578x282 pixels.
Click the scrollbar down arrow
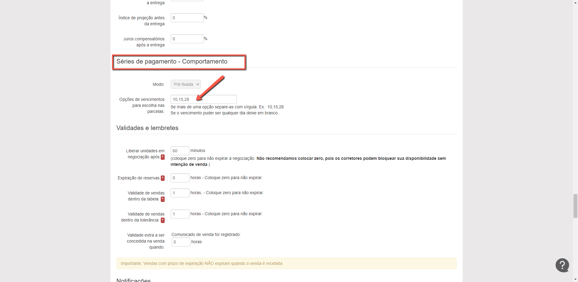tap(575, 279)
